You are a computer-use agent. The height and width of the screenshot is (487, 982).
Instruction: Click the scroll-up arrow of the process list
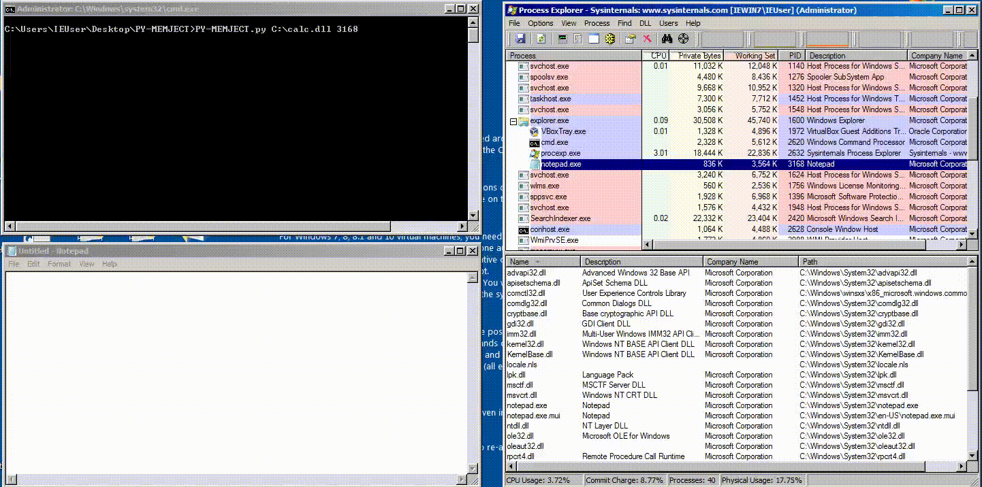click(972, 56)
